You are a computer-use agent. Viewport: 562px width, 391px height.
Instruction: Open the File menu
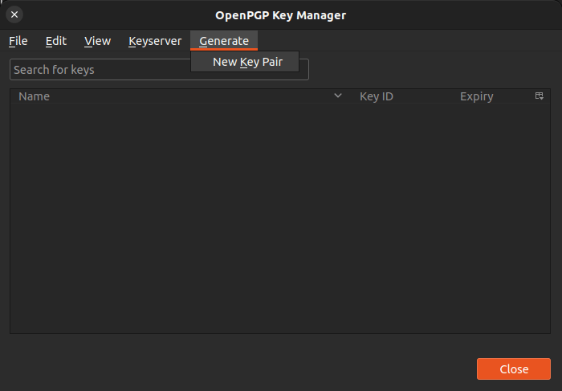18,41
